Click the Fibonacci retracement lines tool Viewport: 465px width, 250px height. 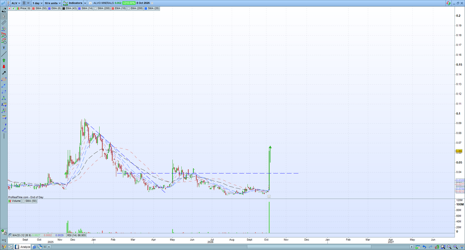(4, 117)
